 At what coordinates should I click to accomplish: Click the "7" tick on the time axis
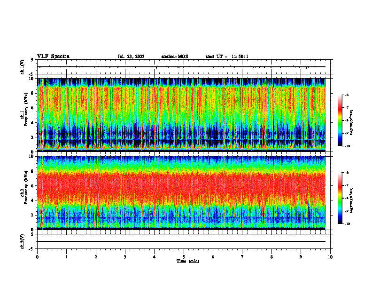[x=242, y=257]
